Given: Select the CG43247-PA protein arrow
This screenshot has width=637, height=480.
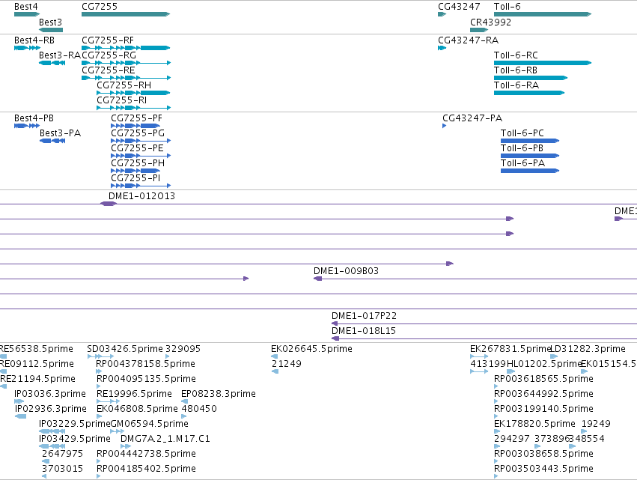Looking at the screenshot, I should click(x=445, y=126).
